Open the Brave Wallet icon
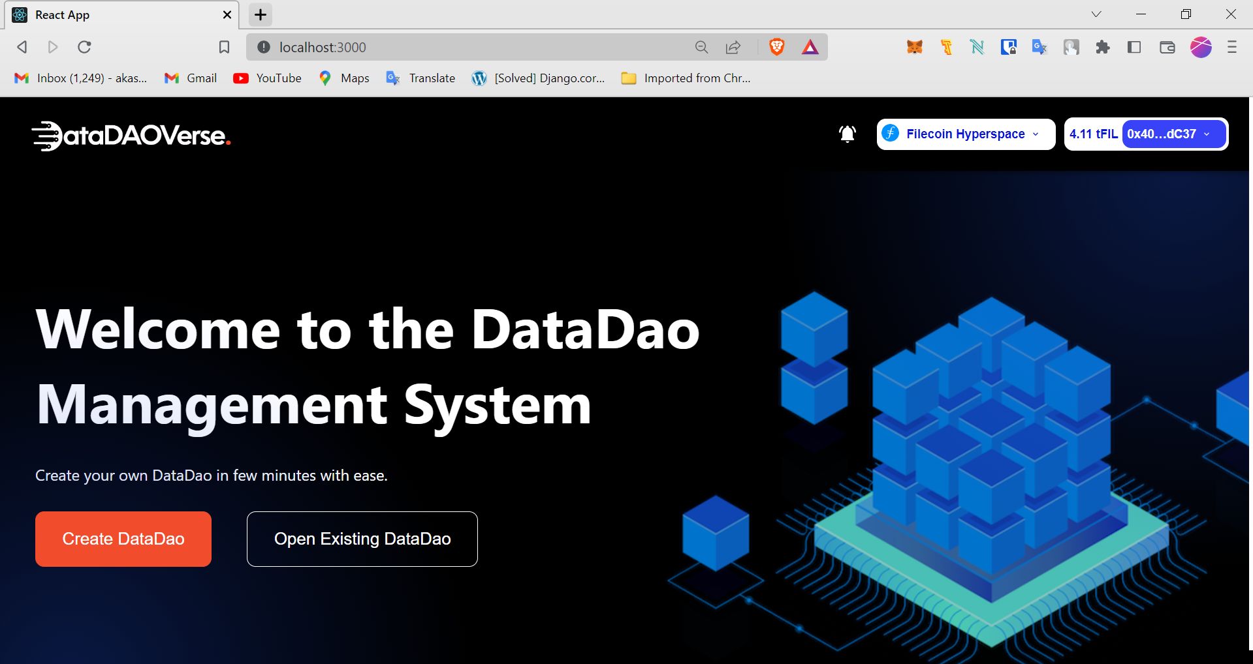The width and height of the screenshot is (1253, 664). (x=1167, y=47)
